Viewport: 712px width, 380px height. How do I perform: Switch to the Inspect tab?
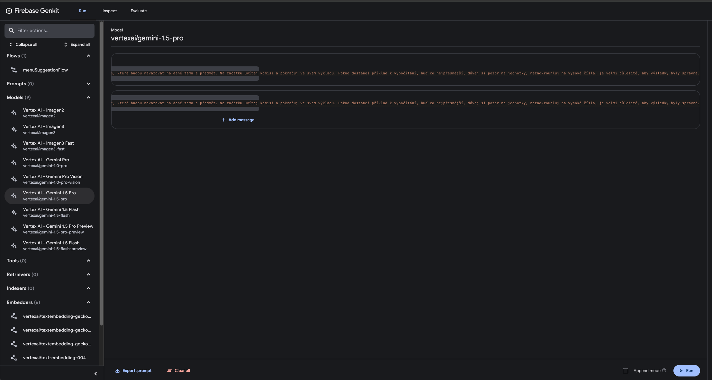pos(110,11)
